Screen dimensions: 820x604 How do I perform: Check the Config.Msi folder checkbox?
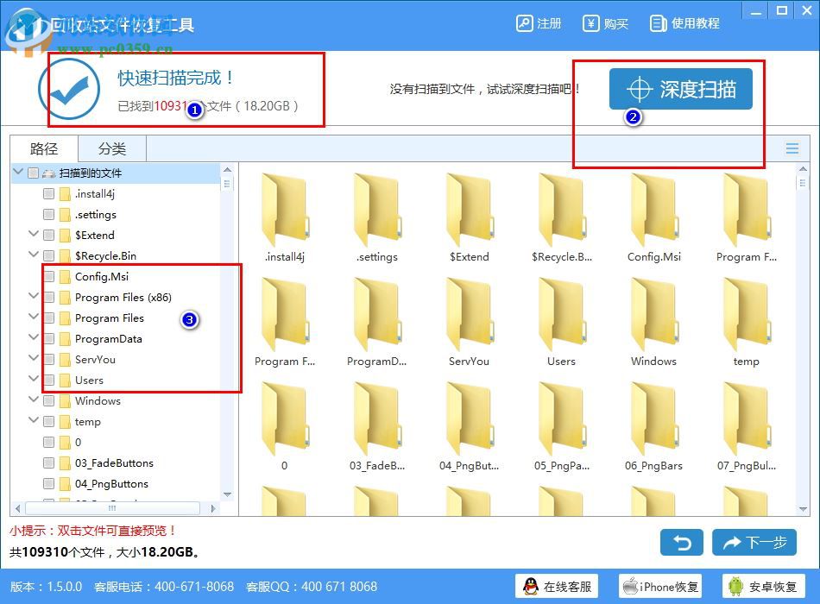click(x=48, y=276)
